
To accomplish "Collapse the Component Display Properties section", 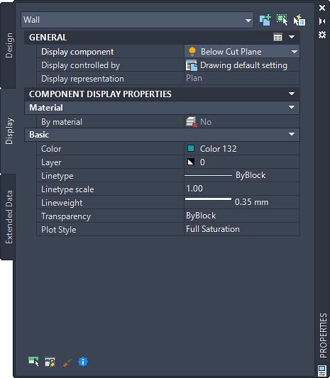I will tap(292, 94).
